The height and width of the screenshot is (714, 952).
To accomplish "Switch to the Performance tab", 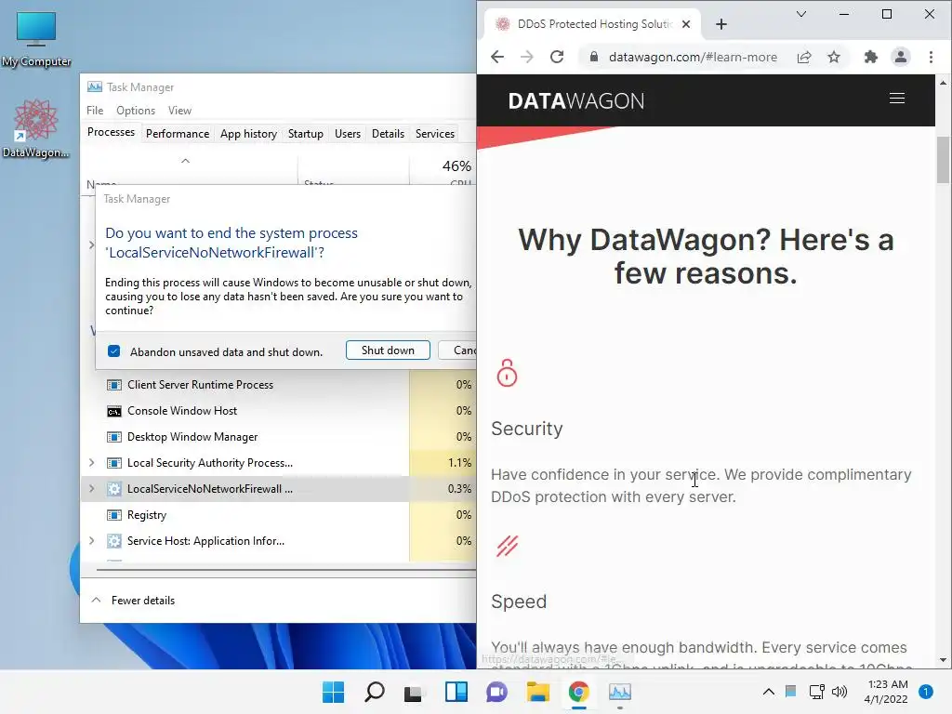I will tap(178, 134).
